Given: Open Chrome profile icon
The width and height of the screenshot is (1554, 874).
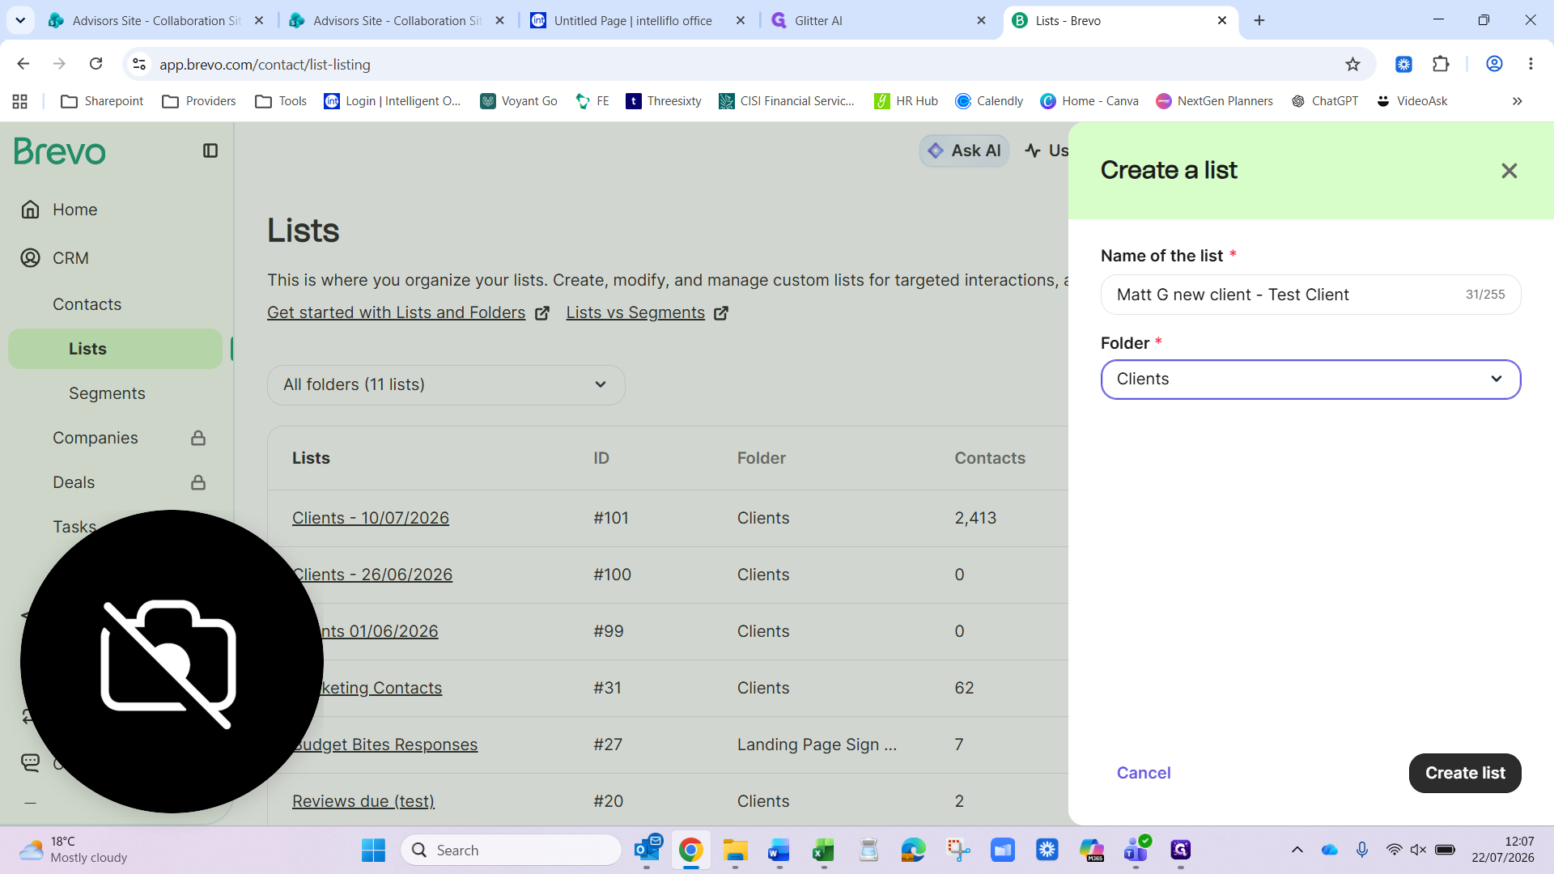Looking at the screenshot, I should (1494, 64).
